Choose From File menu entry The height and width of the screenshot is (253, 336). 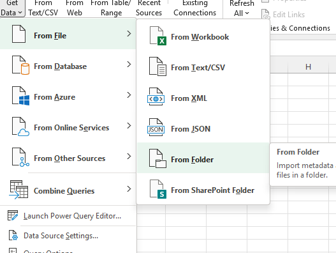68,34
